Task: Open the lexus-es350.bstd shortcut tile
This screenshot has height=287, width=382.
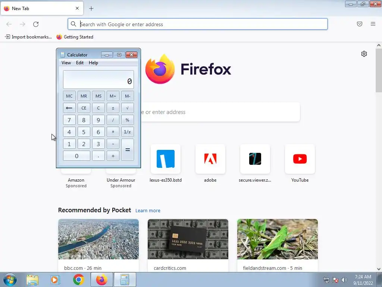Action: point(166,159)
